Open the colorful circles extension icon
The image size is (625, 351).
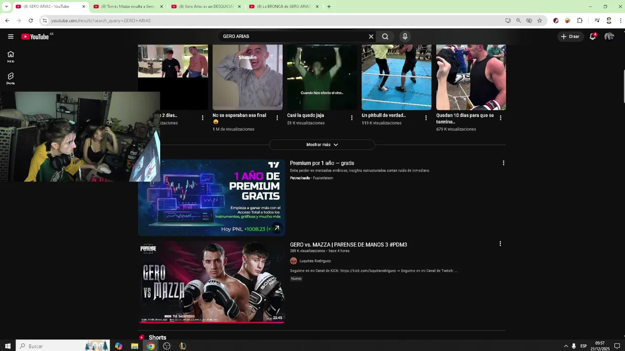[x=567, y=20]
